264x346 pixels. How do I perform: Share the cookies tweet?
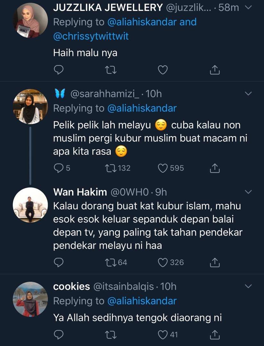[x=214, y=335]
